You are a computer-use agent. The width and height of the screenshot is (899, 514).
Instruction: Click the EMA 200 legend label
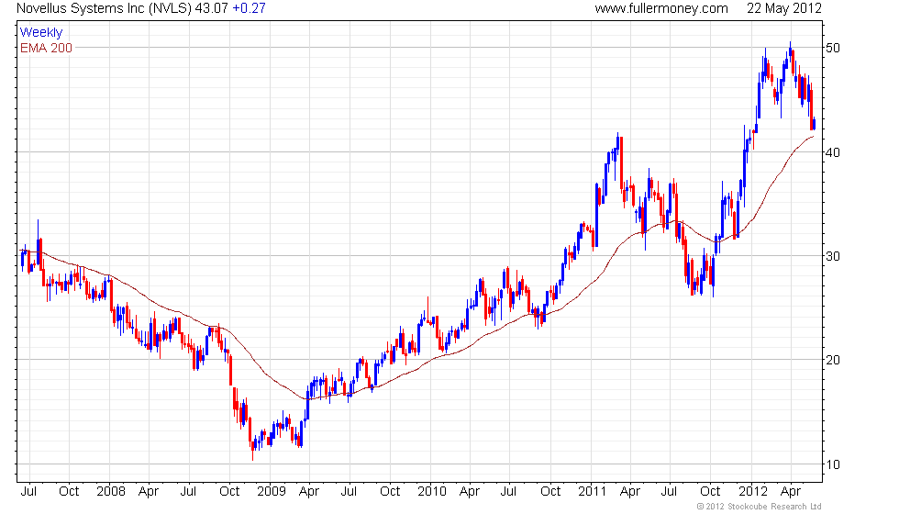[46, 48]
